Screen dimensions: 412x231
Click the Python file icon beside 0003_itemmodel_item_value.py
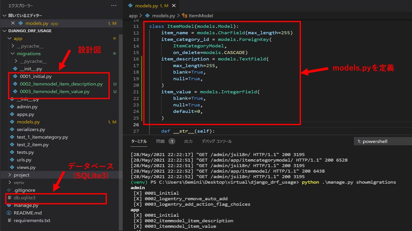click(x=15, y=92)
